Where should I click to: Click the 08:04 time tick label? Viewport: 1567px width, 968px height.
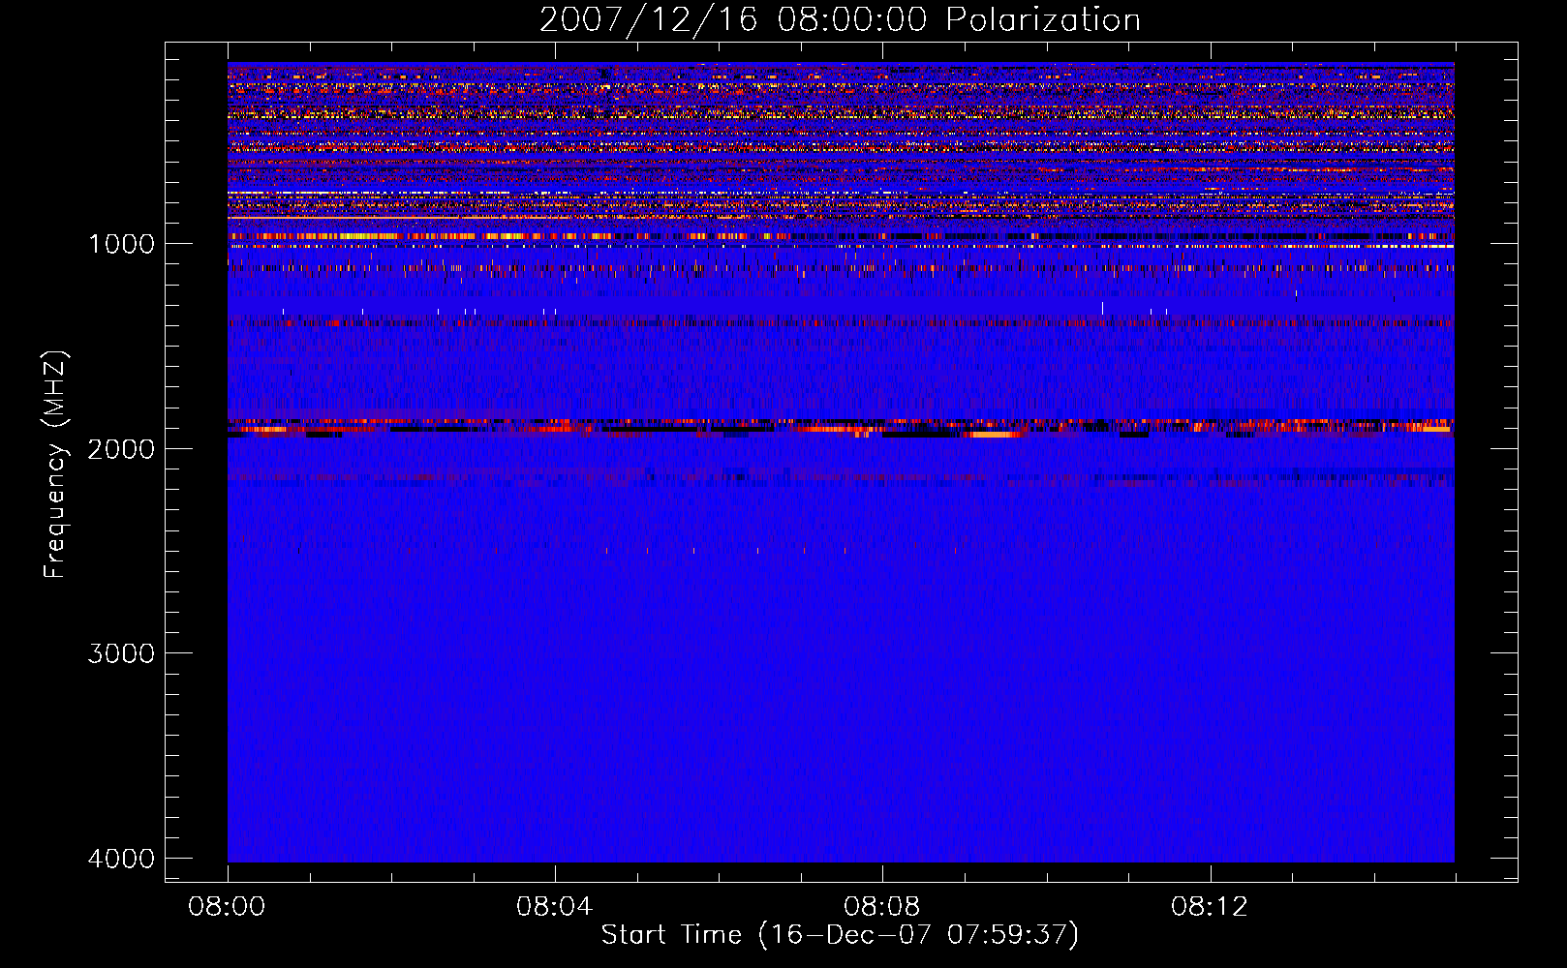coord(554,907)
